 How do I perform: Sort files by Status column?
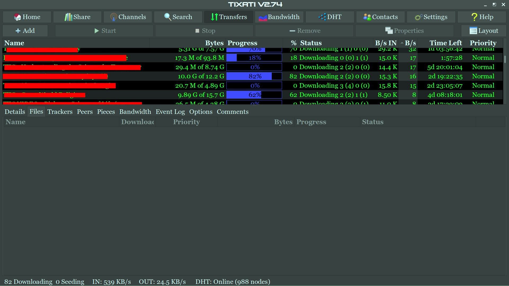(x=418, y=122)
